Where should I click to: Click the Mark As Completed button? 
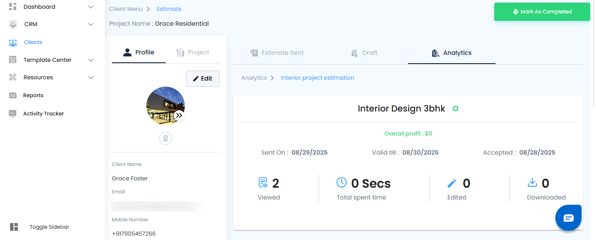click(542, 12)
